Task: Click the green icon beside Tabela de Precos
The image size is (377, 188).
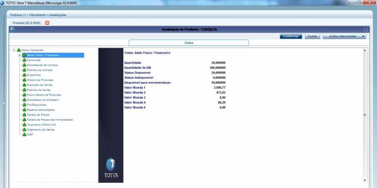Action: click(x=25, y=114)
